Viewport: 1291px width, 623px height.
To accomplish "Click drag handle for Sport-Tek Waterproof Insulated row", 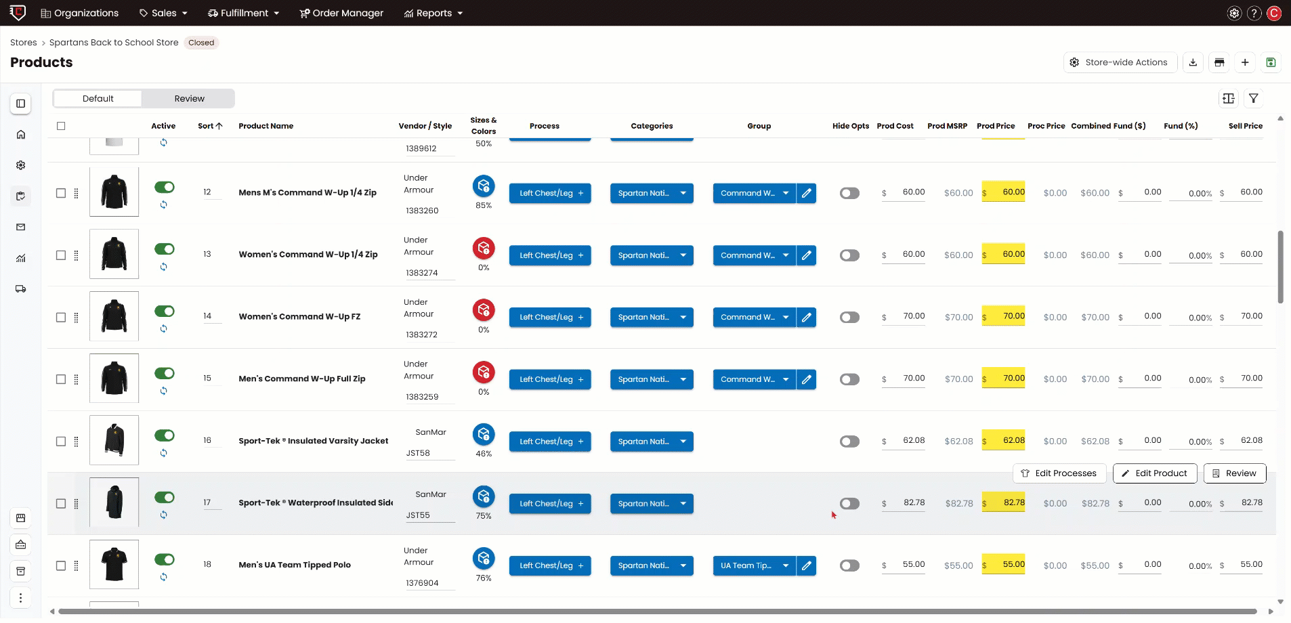I will (76, 504).
